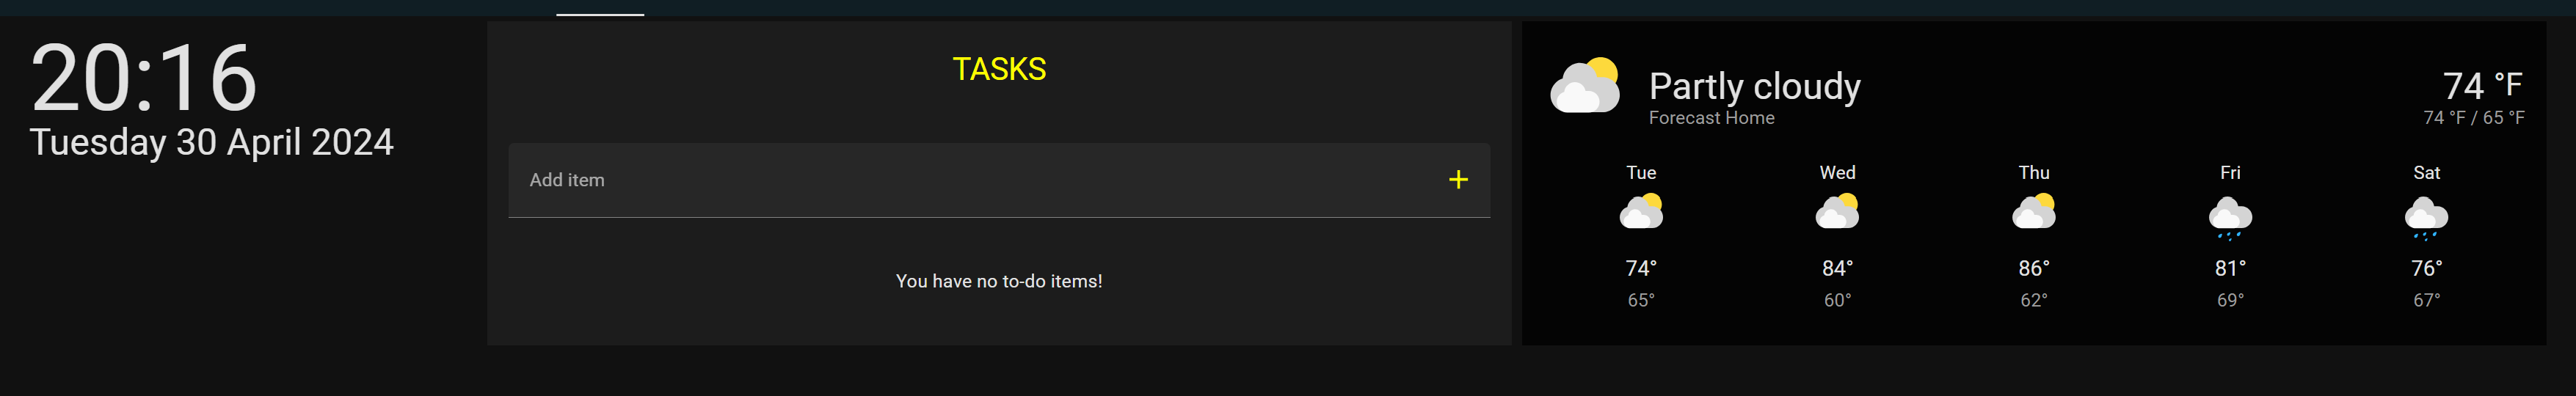Click the large partly cloudy weather icon

coord(1584,86)
